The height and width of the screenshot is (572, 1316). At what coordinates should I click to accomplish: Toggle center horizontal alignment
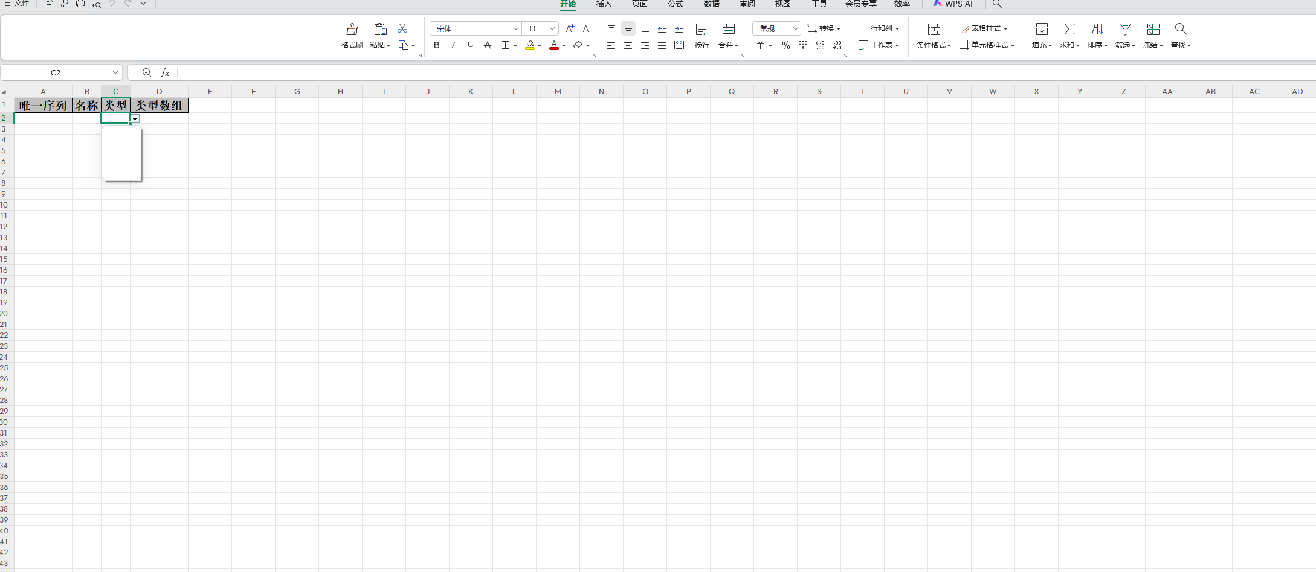pos(628,45)
